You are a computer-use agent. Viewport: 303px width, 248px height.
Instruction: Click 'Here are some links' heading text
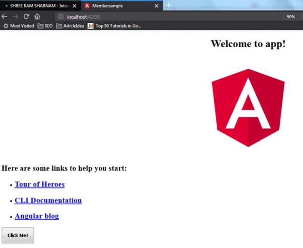click(64, 168)
